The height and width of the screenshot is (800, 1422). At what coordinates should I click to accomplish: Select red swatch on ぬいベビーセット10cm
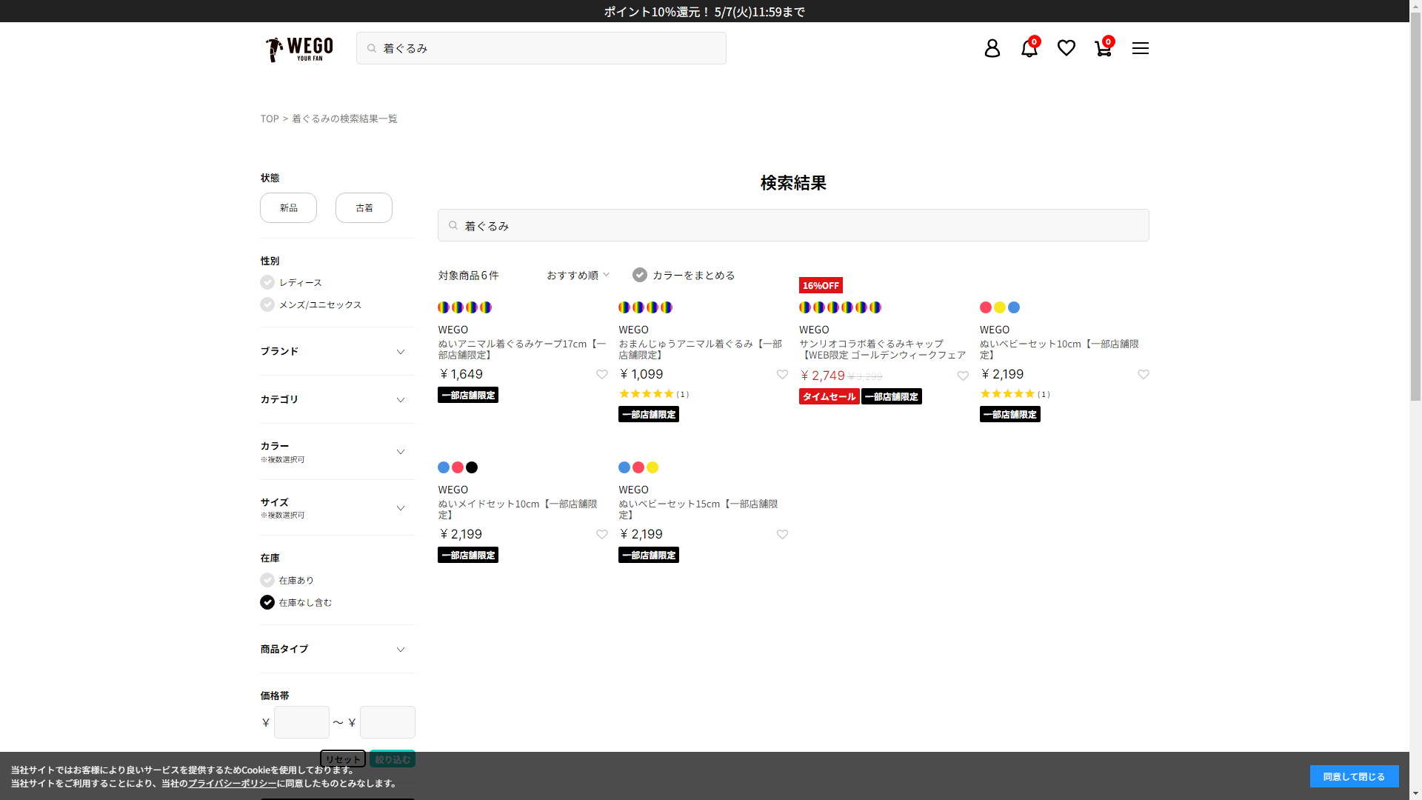pos(985,307)
